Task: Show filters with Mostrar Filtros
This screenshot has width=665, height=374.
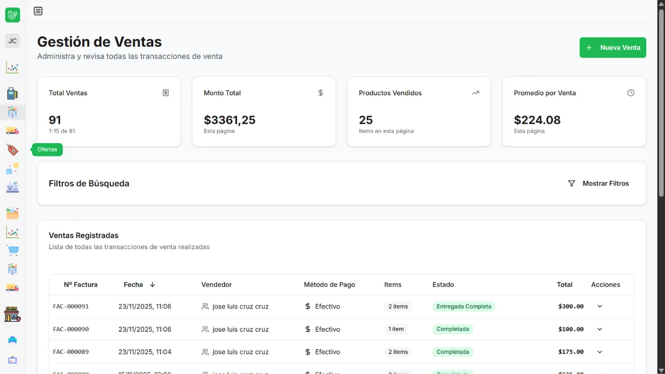Action: 599,184
